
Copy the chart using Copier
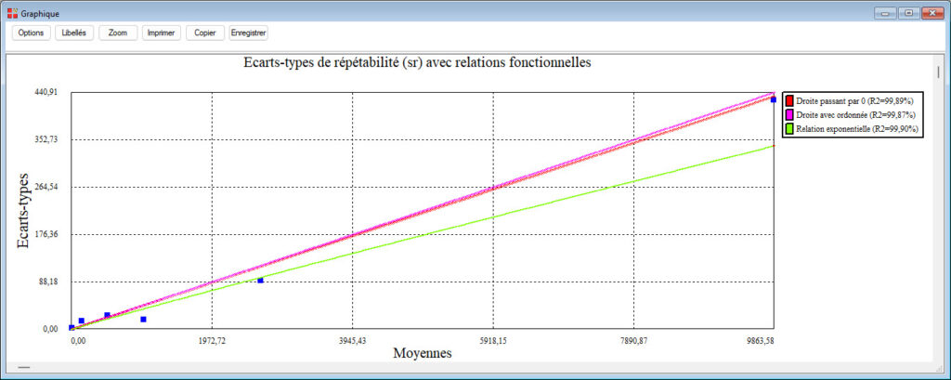pyautogui.click(x=204, y=33)
